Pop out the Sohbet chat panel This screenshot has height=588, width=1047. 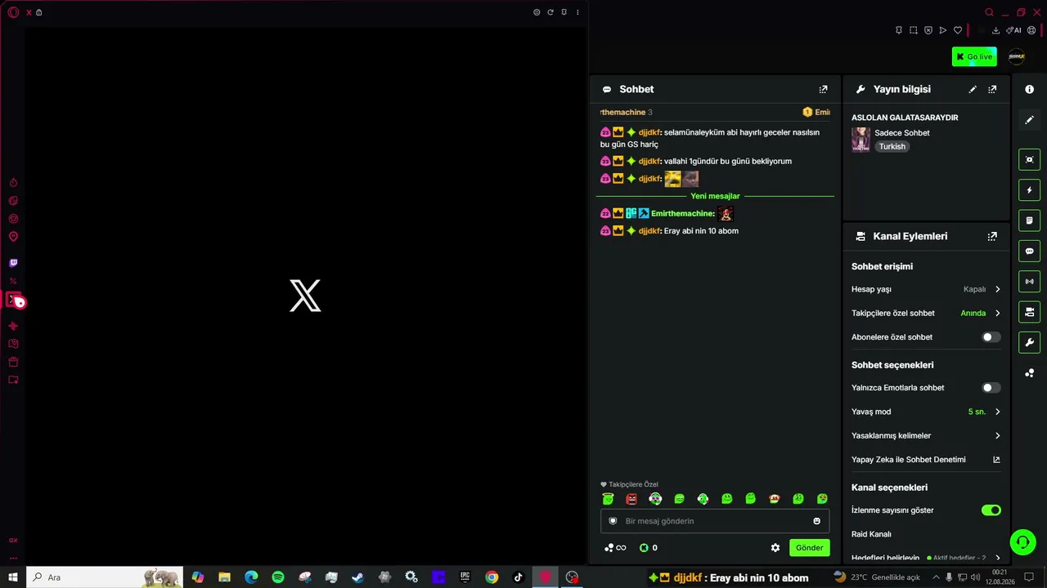pyautogui.click(x=823, y=89)
